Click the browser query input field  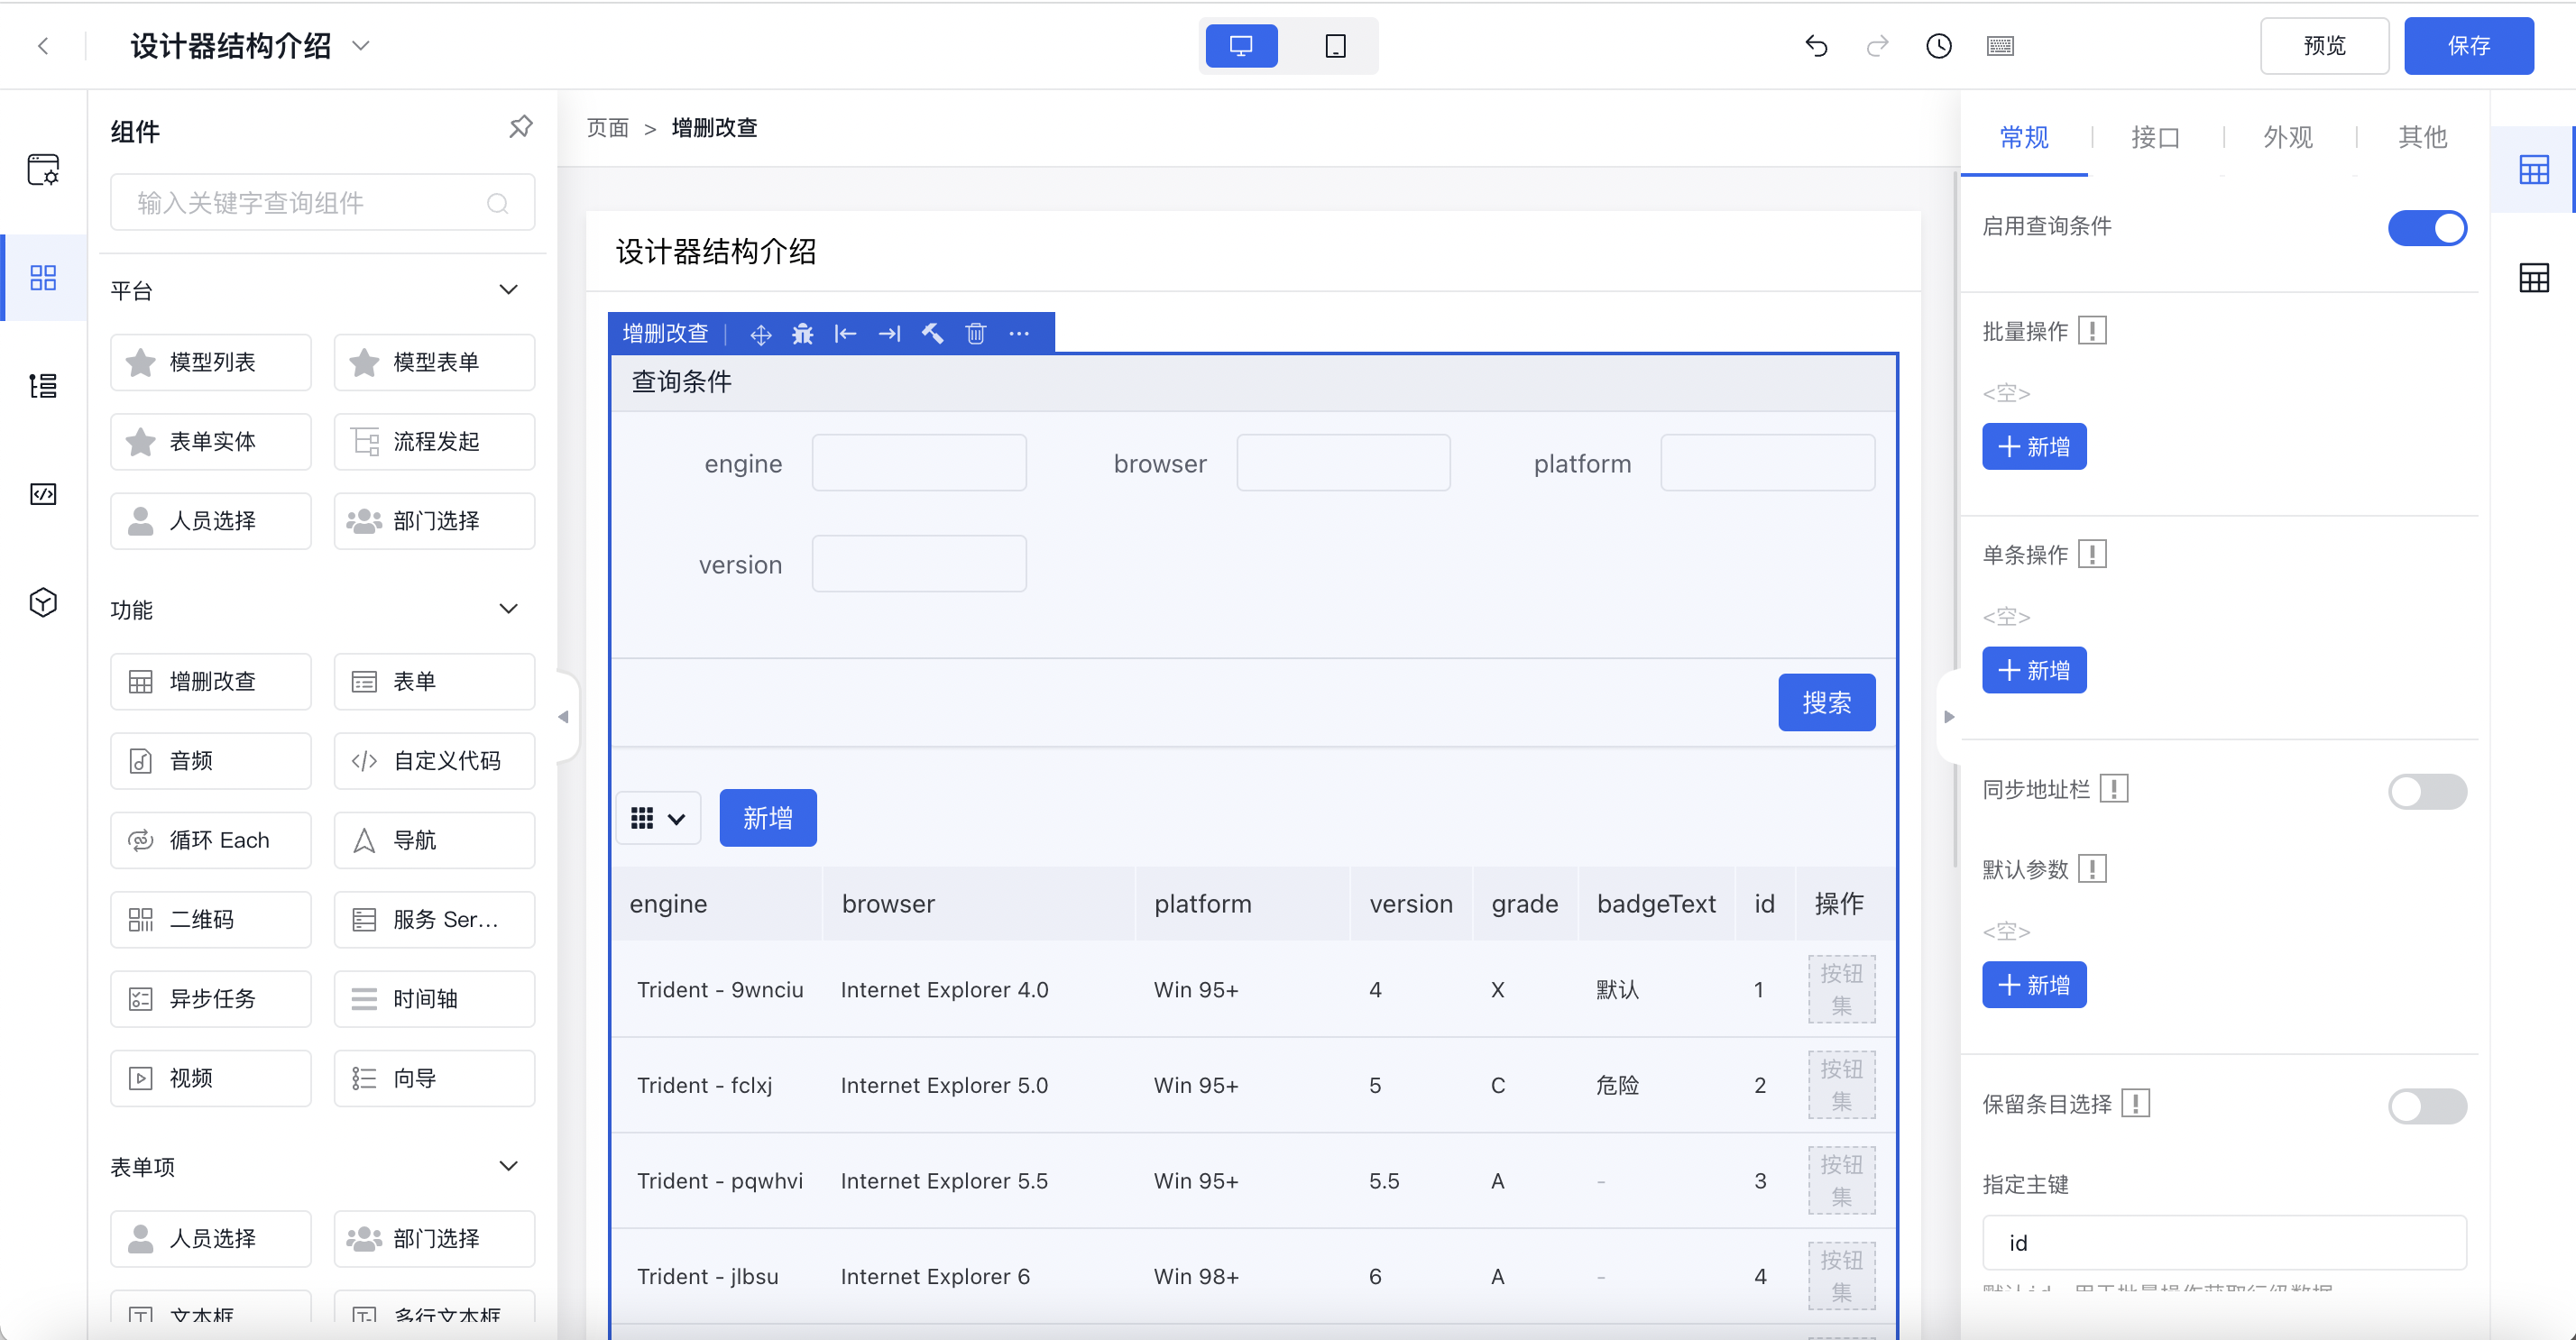click(x=1343, y=463)
